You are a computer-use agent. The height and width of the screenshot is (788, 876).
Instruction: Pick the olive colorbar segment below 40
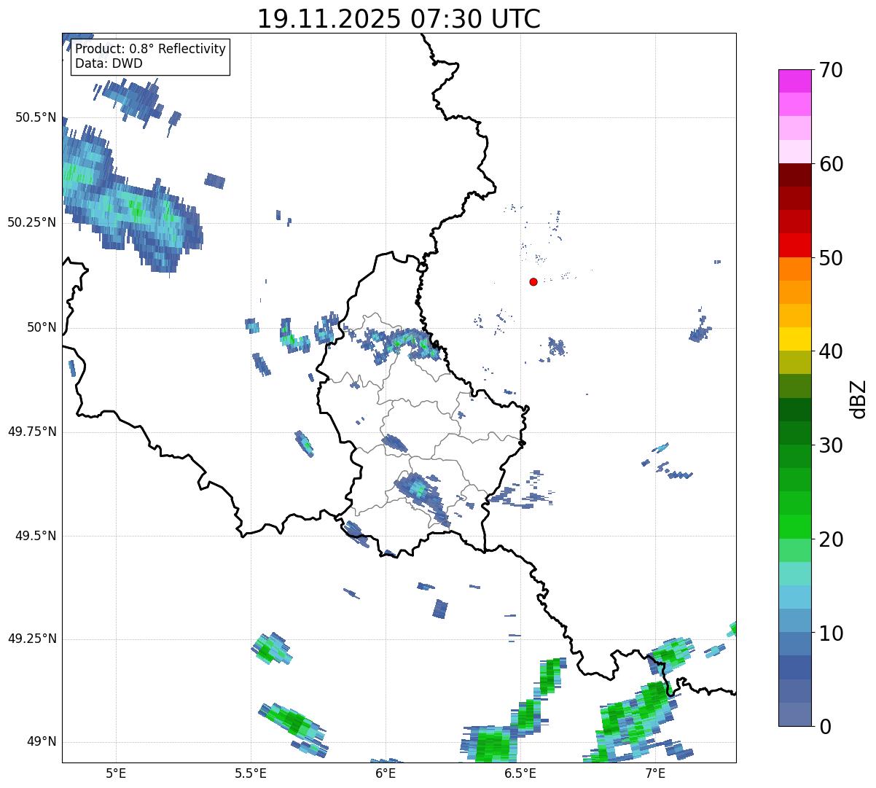click(x=794, y=363)
